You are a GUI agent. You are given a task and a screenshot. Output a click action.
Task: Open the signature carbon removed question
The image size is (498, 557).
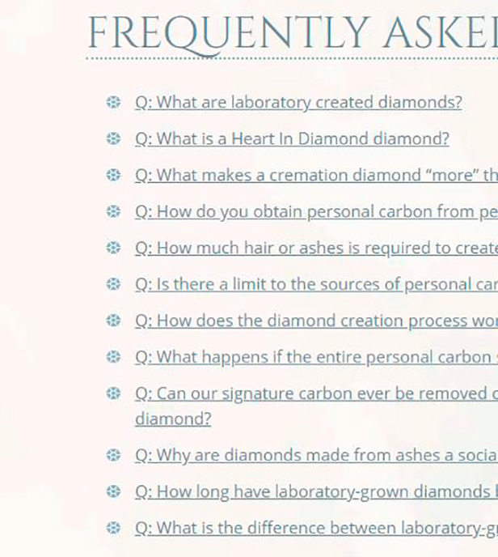[x=316, y=406]
